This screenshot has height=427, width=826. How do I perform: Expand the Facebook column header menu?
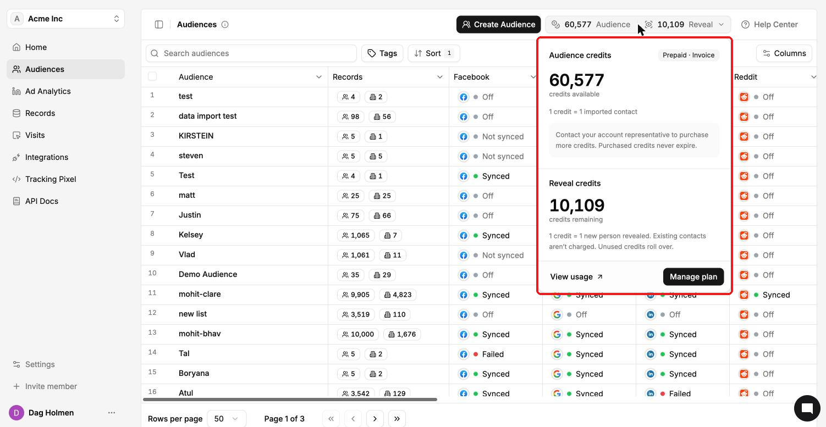[x=533, y=77]
